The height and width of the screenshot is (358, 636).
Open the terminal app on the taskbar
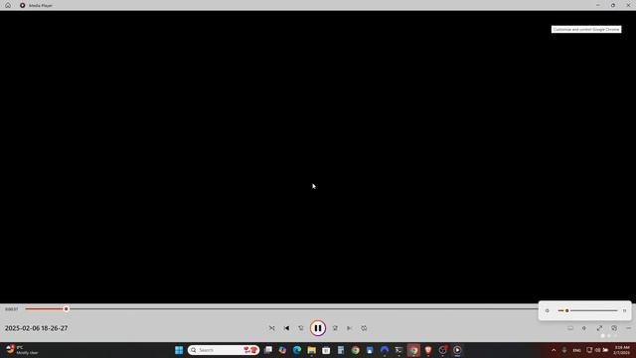pos(398,350)
